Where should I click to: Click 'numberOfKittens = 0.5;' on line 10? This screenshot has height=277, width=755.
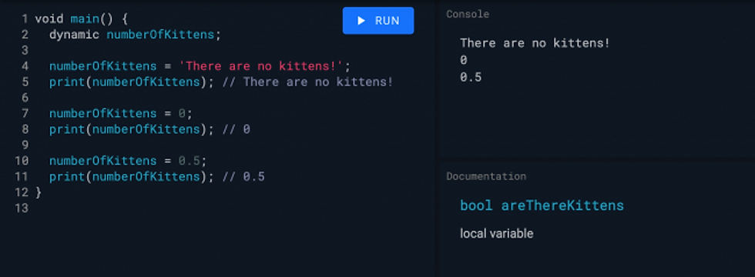coord(128,161)
